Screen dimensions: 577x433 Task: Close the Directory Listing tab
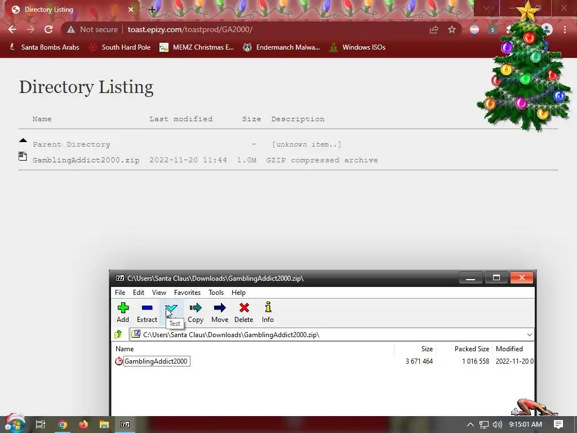coord(131,10)
